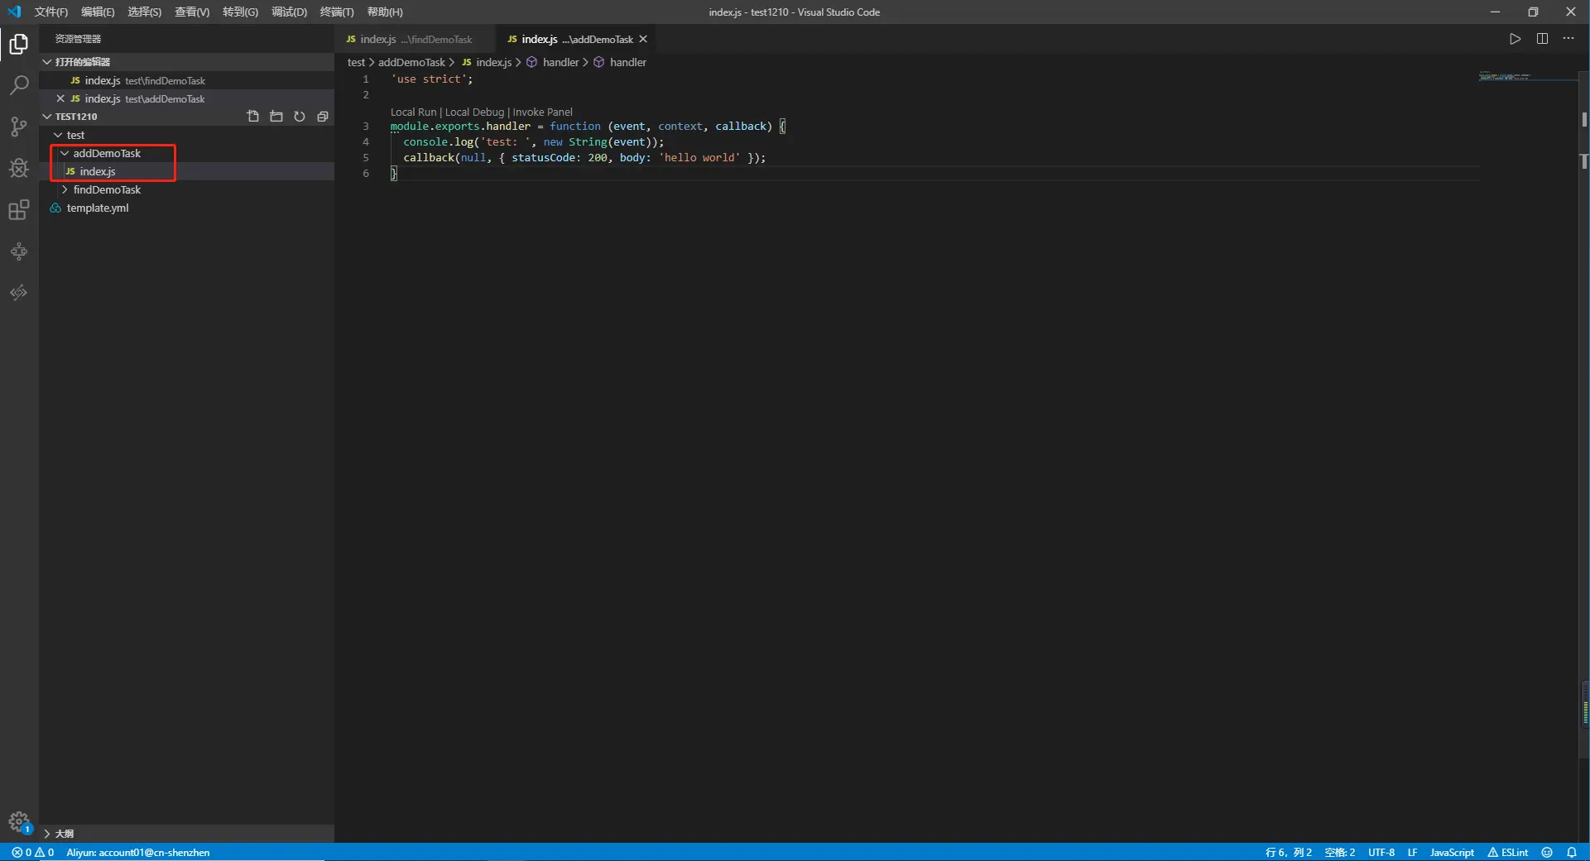Refresh the TEST1210 explorer tree
Viewport: 1590px width, 861px height.
(x=300, y=117)
